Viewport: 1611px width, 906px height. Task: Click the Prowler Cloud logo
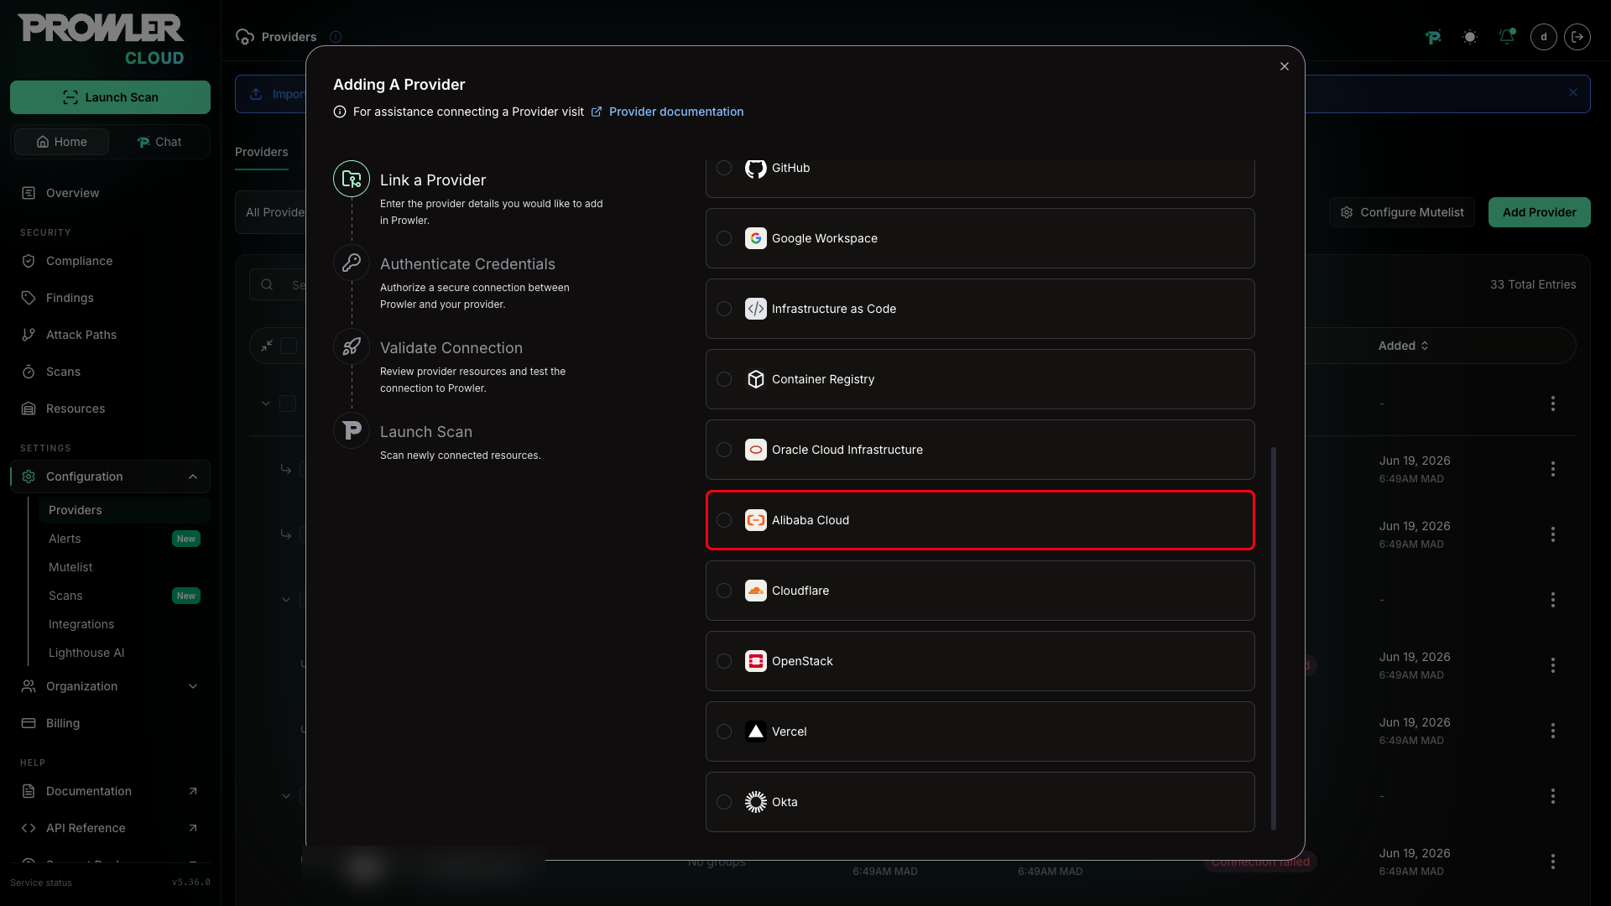click(x=102, y=39)
